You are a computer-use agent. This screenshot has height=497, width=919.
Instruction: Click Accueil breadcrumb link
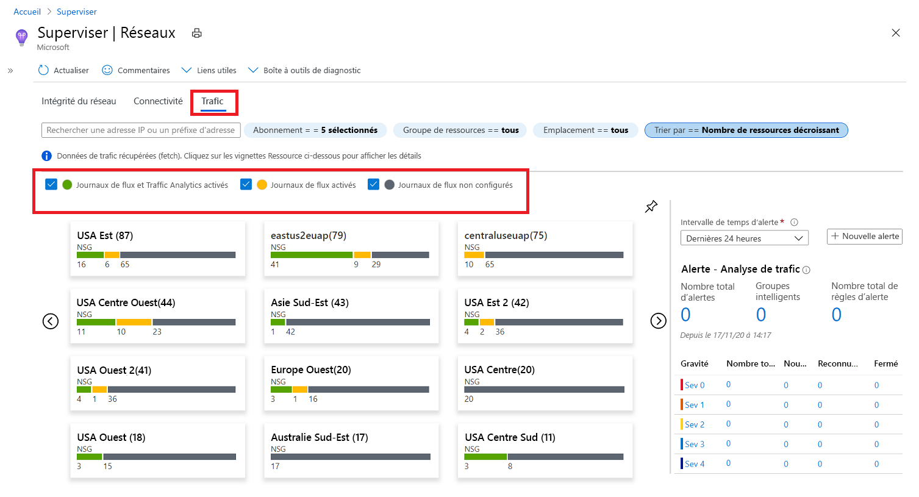(x=27, y=12)
